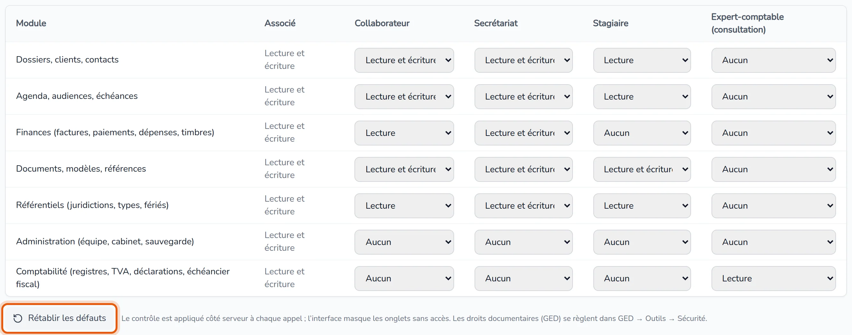Click the Module column header
This screenshot has width=852, height=335.
(31, 23)
